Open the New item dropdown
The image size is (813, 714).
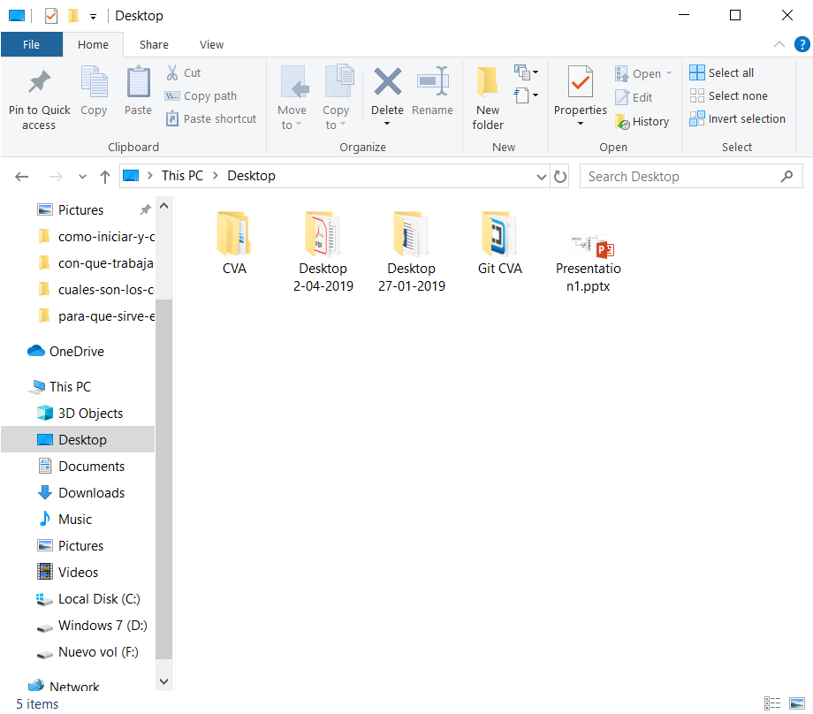pyautogui.click(x=527, y=72)
